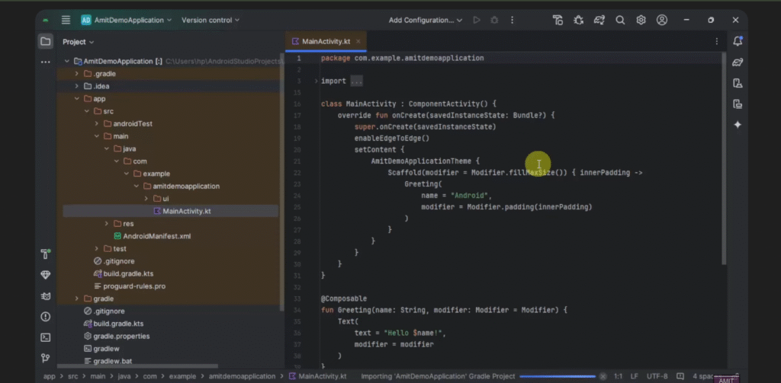781x383 pixels.
Task: Click the package declaration on line 1
Action: point(402,58)
